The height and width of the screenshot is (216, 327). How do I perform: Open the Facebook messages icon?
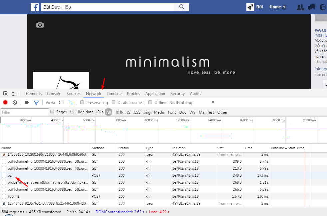pyautogui.click(x=312, y=7)
